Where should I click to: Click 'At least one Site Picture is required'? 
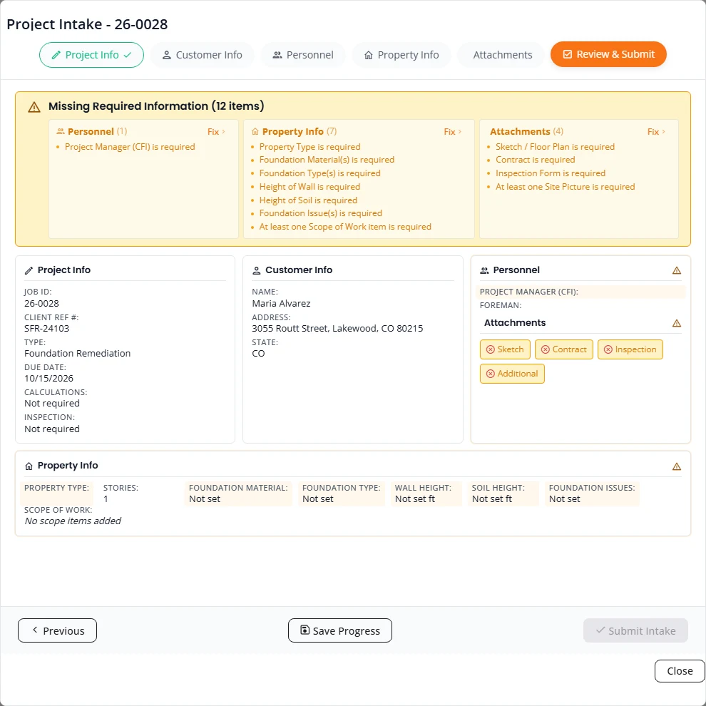pyautogui.click(x=565, y=187)
